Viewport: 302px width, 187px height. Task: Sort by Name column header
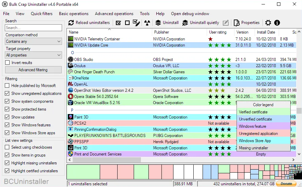pyautogui.click(x=109, y=32)
